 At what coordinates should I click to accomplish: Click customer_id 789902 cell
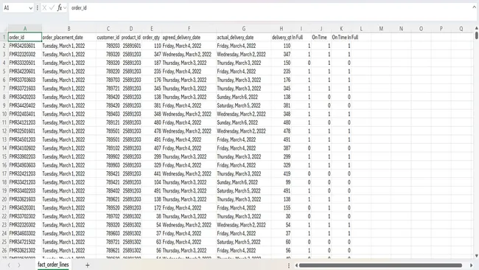tap(108, 157)
